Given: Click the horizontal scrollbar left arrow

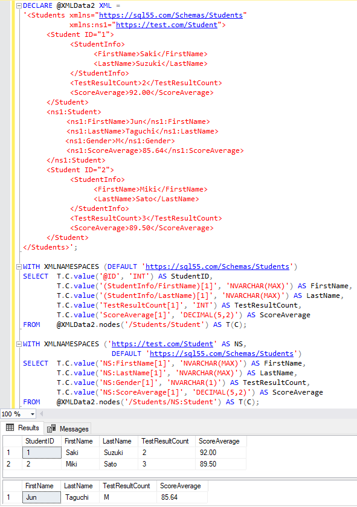Looking at the screenshot, I should 41,413.
